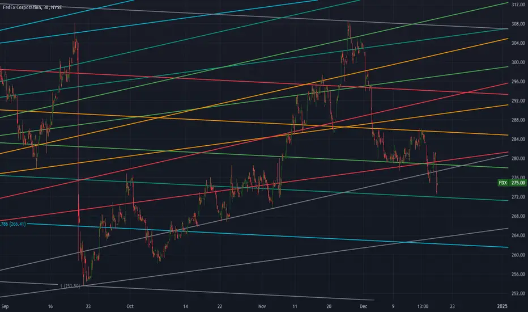Select the 1 (253.50) Fibonacci level label
The image size is (528, 312).
pos(70,286)
